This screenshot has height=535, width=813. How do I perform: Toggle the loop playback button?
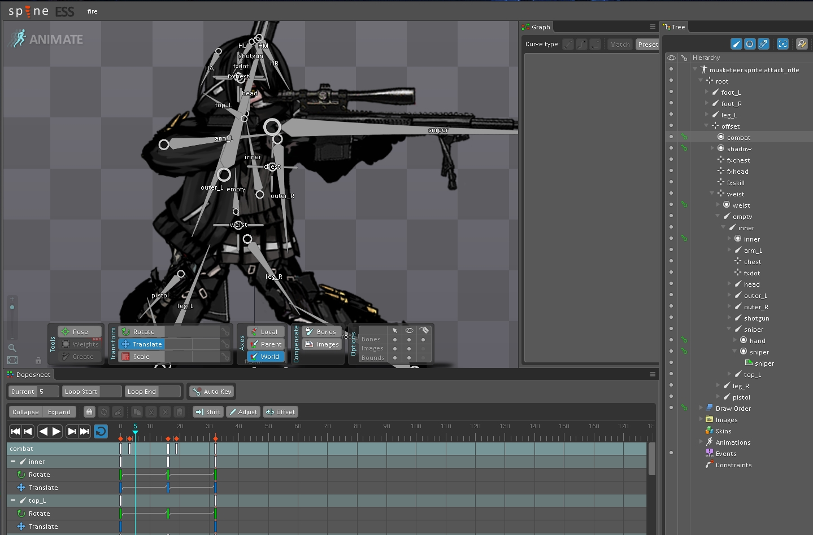click(101, 432)
